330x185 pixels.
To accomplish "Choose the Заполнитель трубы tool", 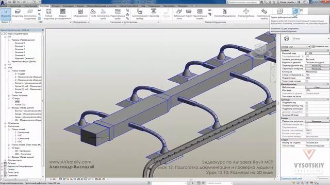I will pos(103,14).
